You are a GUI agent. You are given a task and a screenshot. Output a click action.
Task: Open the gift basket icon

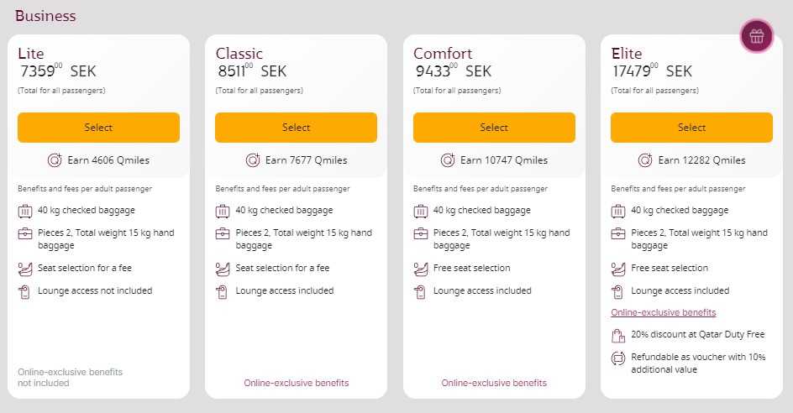756,36
